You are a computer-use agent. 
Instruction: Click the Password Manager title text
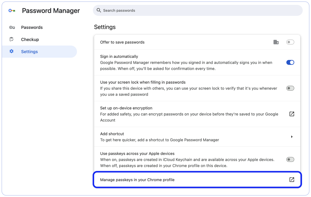pos(51,11)
